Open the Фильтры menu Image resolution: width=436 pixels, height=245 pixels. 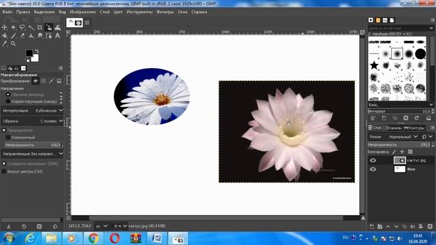165,12
